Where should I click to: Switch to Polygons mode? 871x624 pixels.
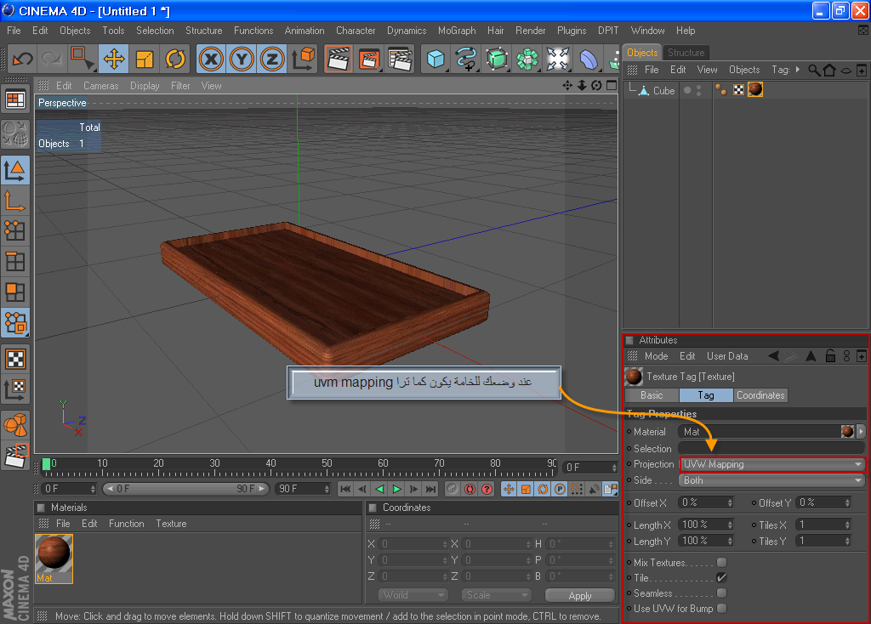click(15, 292)
